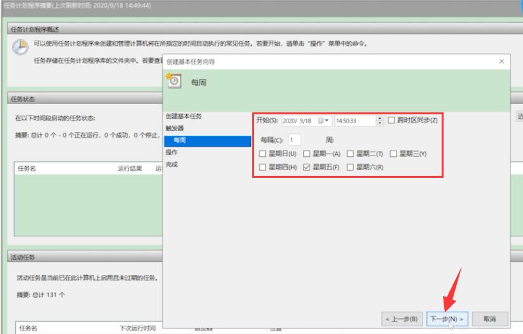Check the 星期日(U) checkbox

tap(262, 154)
